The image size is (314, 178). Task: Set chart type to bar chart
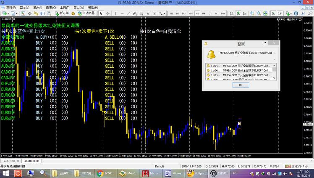pos(232,13)
